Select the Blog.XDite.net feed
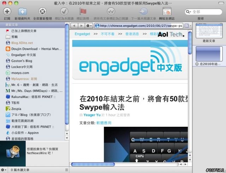Image resolution: width=226 pixels, height=173 pixels. (x=32, y=43)
